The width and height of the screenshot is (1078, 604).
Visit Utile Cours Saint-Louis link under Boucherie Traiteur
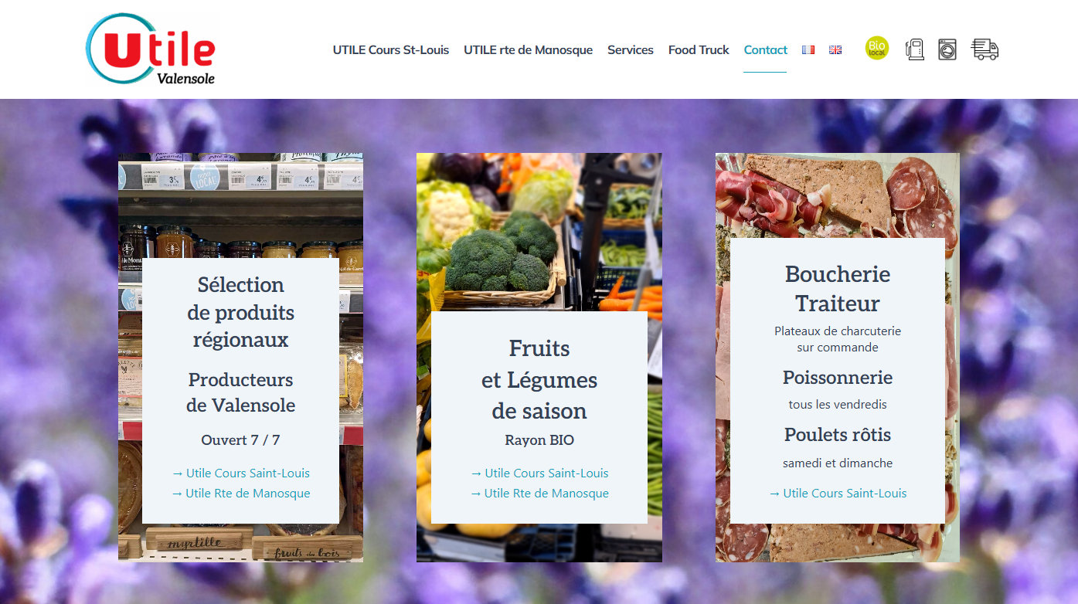(838, 494)
